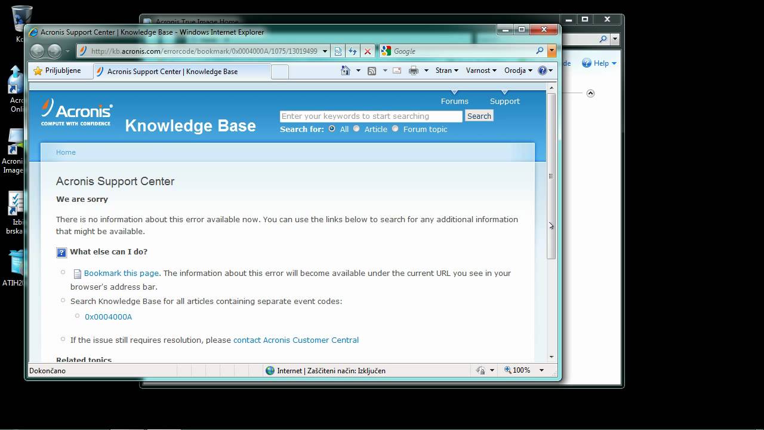Click the privacy lock icon in status bar
The height and width of the screenshot is (430, 764).
point(480,370)
